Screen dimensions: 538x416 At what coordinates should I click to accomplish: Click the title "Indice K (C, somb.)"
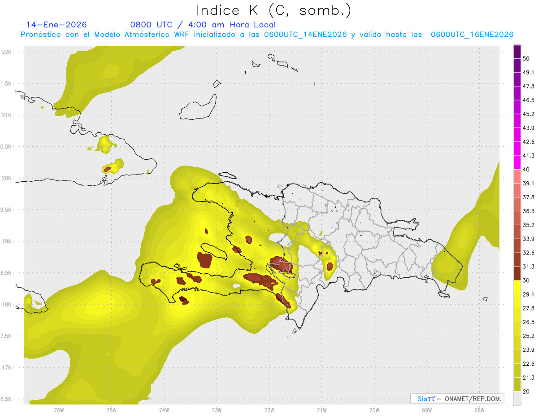tap(274, 10)
